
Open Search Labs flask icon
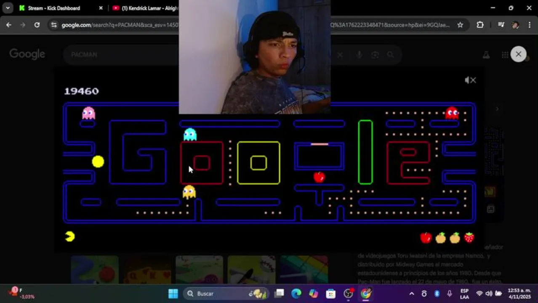(x=486, y=55)
